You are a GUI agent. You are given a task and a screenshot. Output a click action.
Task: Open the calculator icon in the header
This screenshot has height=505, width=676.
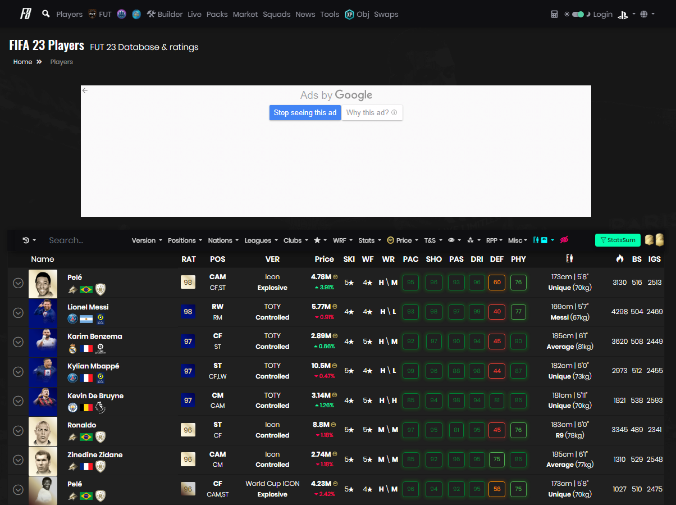[x=554, y=15]
